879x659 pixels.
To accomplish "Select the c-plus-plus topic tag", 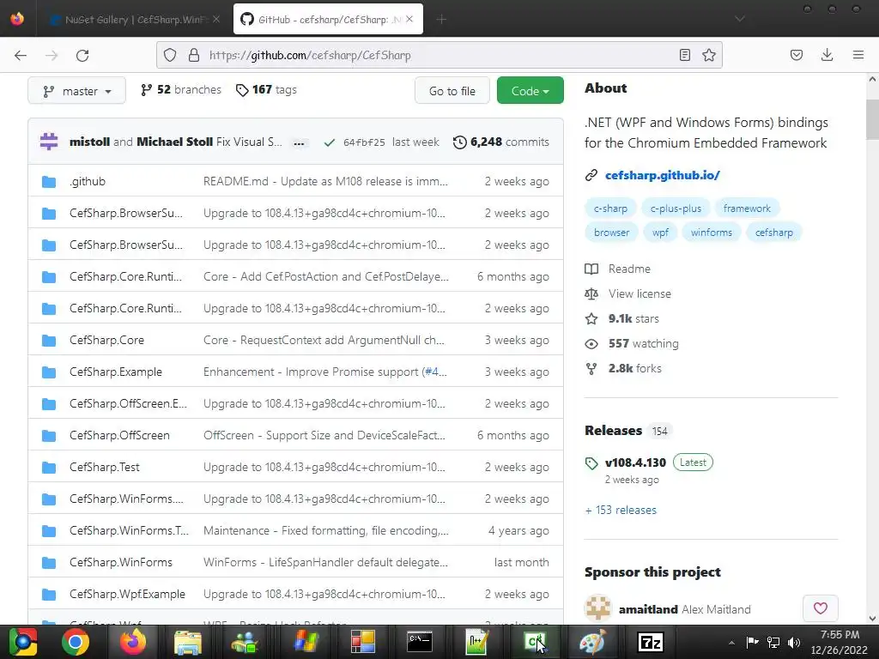I will click(676, 209).
